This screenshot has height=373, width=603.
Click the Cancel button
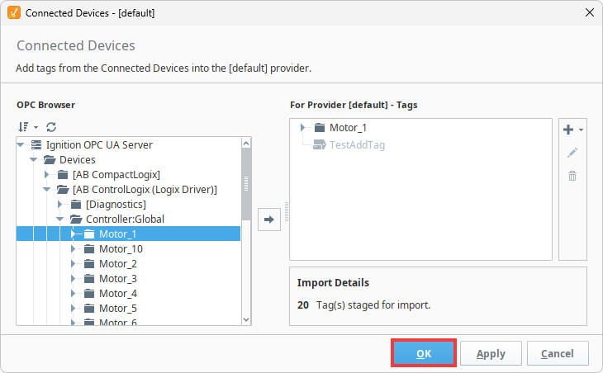pos(558,353)
